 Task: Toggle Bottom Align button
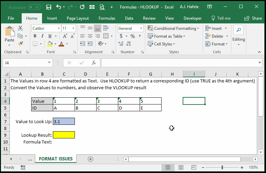[x=98, y=28]
